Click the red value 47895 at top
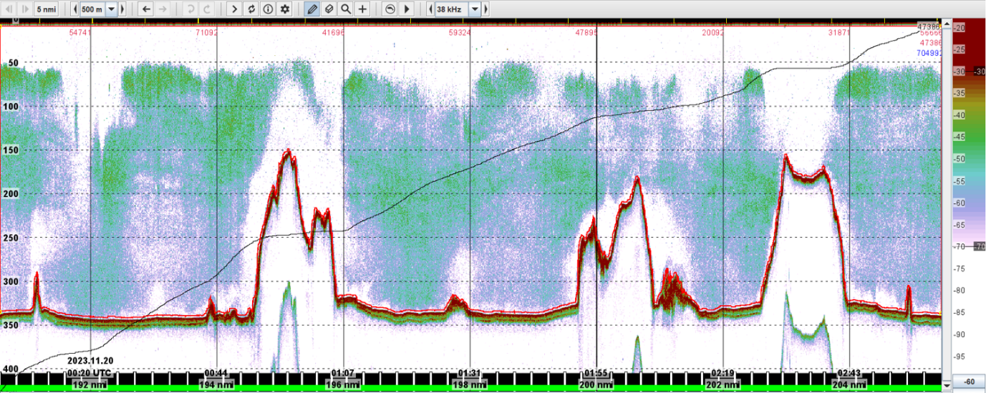The image size is (986, 393). coord(586,33)
